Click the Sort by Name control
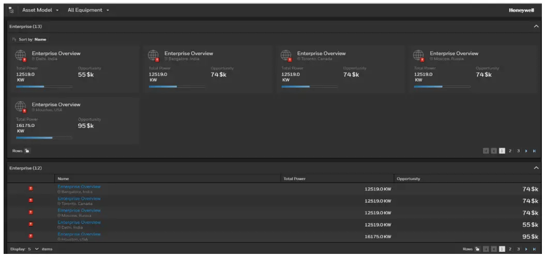 pyautogui.click(x=29, y=40)
